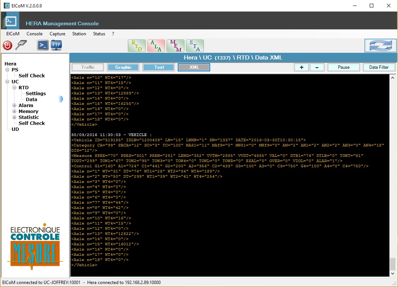This screenshot has height=287, width=398.
Task: Click the plus button
Action: (301, 67)
